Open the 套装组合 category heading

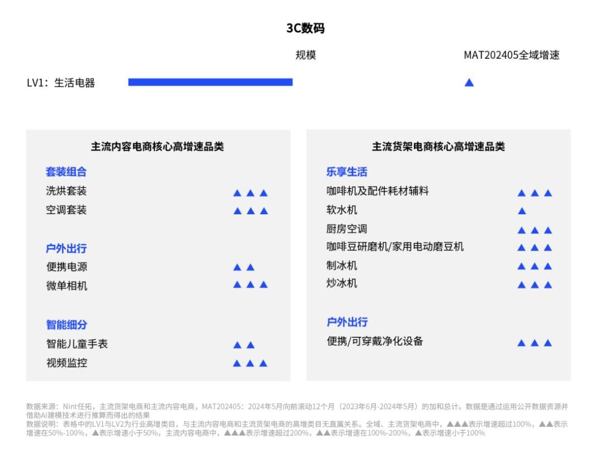(66, 172)
